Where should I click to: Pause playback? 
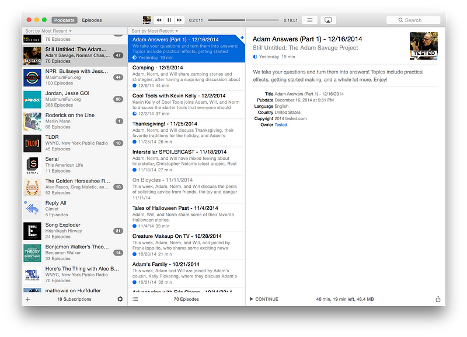(169, 20)
